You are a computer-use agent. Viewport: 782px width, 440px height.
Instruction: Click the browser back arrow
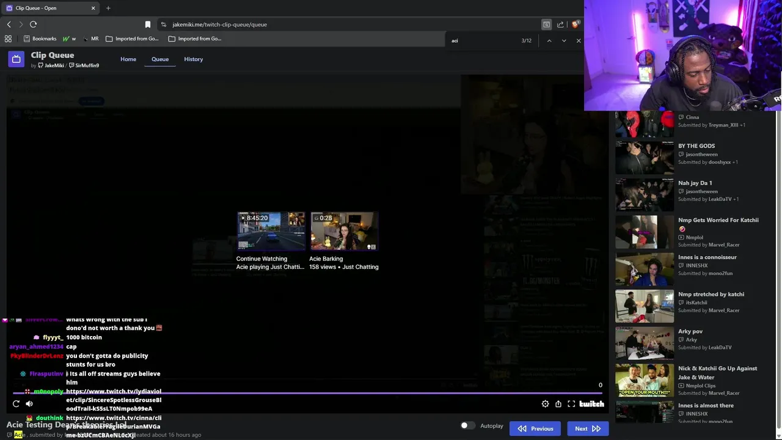[9, 24]
